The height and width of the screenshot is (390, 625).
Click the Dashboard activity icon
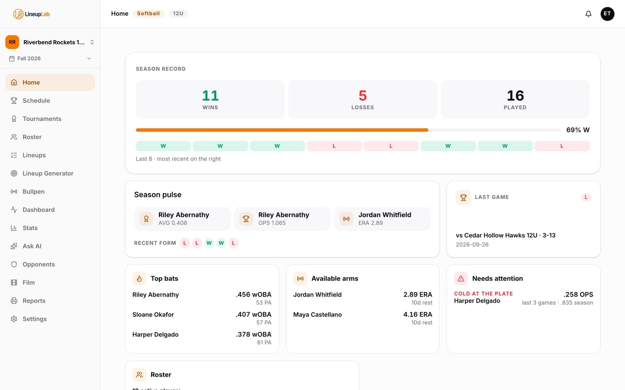click(14, 210)
